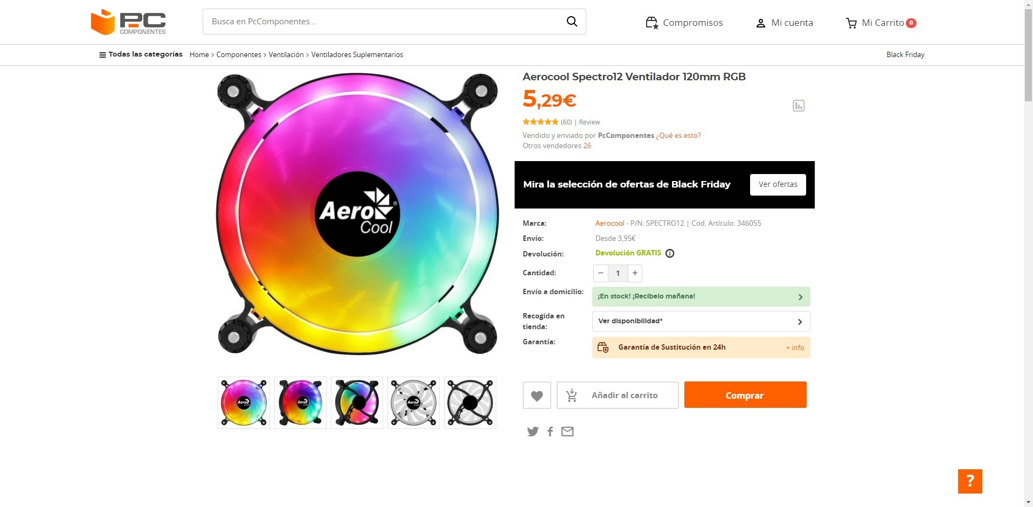Screen dimensions: 1033x507
Task: Click the Busca en PcComponentes search field
Action: 383,22
